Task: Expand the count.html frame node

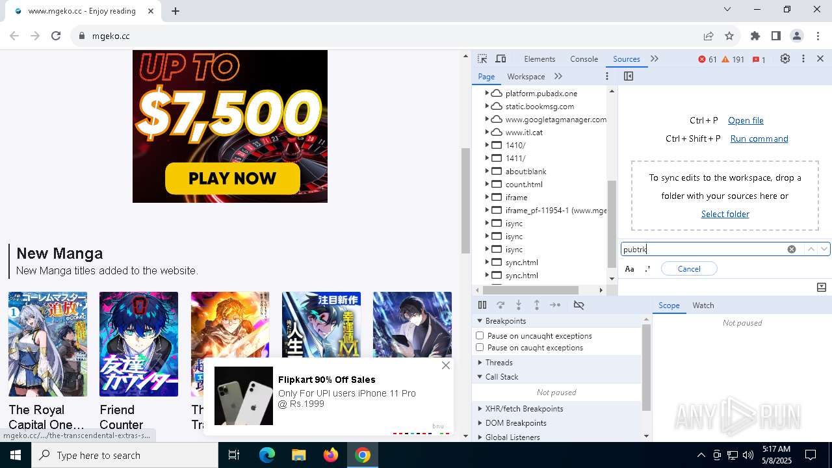Action: point(487,185)
